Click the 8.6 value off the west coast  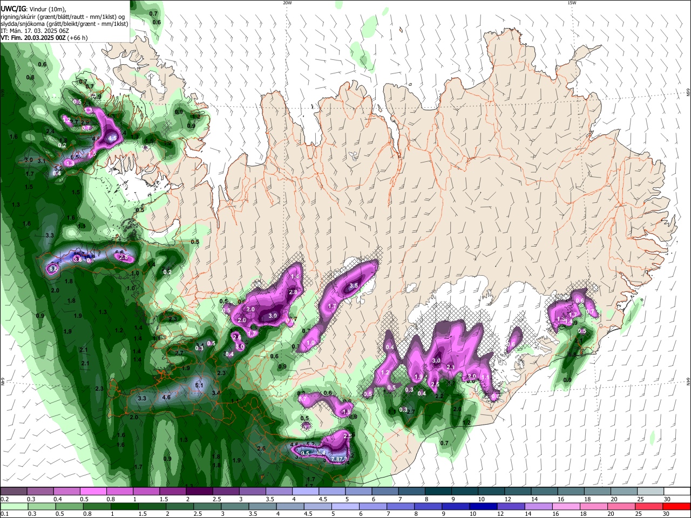53,269
